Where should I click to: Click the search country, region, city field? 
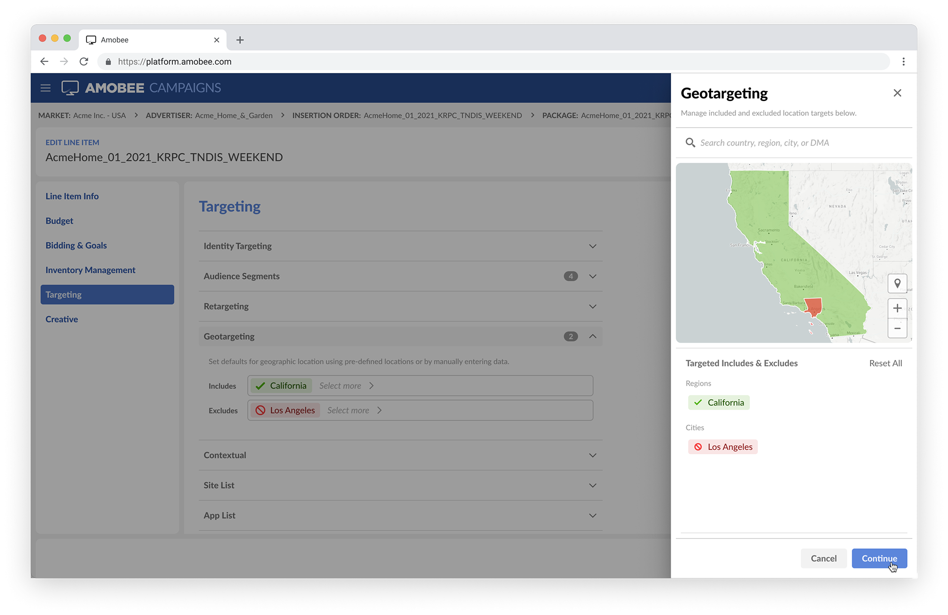[794, 143]
